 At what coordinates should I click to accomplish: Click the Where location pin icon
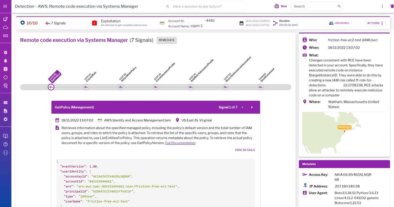[305, 102]
